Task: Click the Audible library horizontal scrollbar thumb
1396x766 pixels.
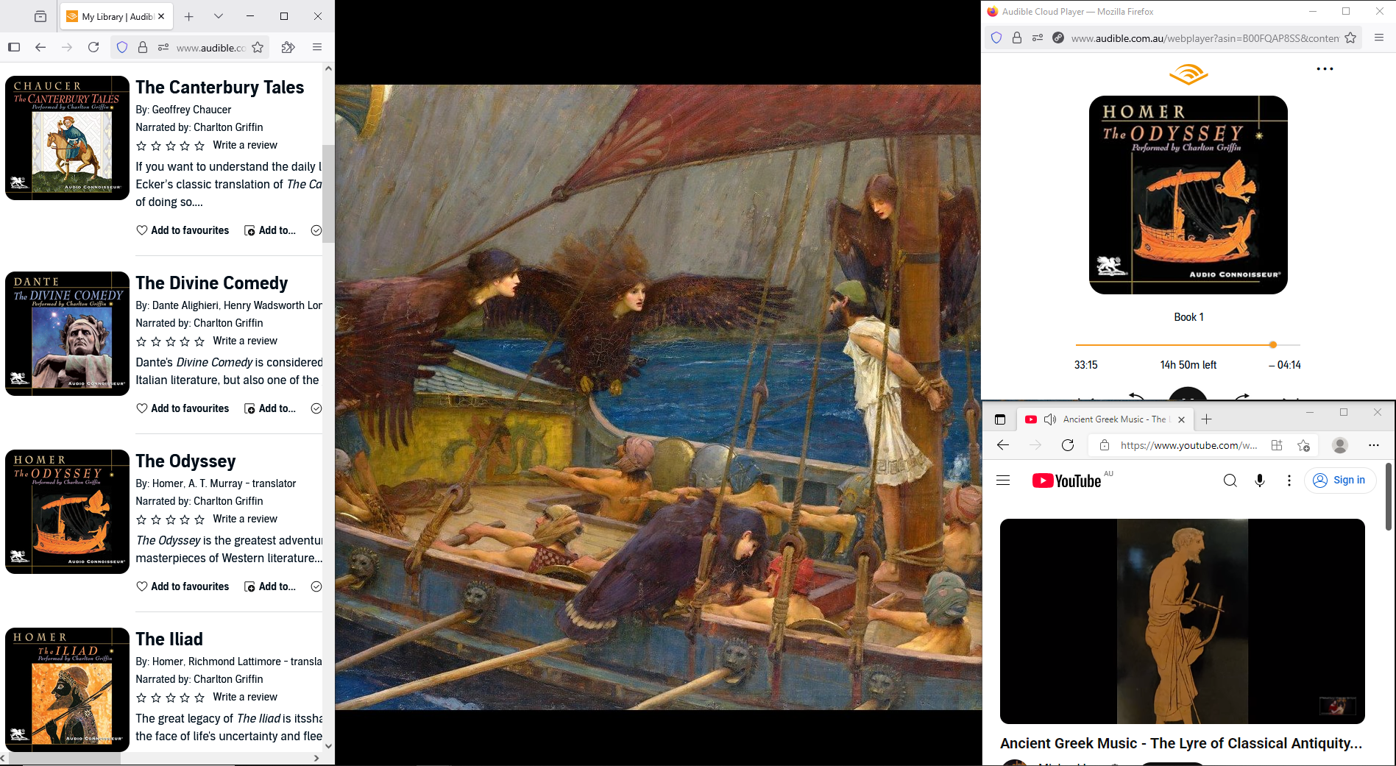Action: coord(64,758)
